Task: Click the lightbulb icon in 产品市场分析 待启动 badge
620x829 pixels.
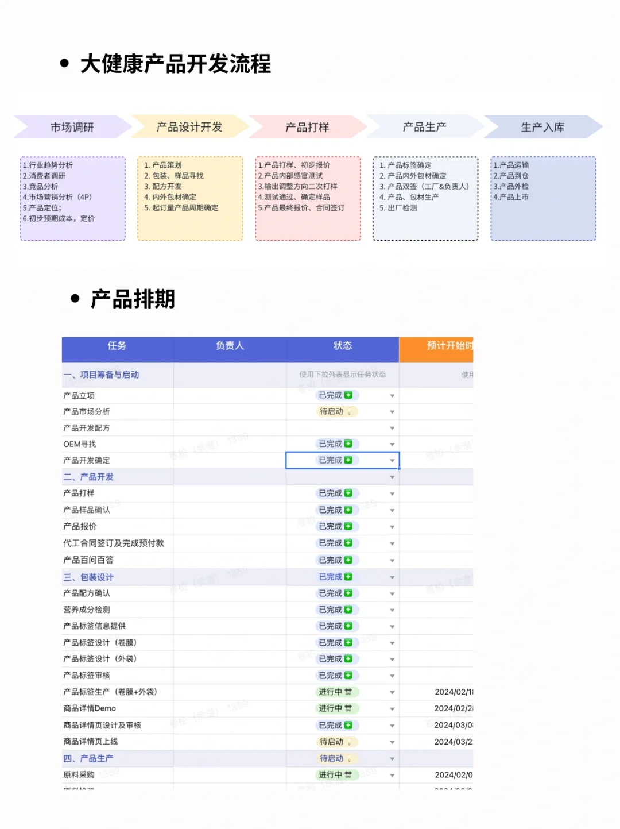Action: (x=350, y=412)
